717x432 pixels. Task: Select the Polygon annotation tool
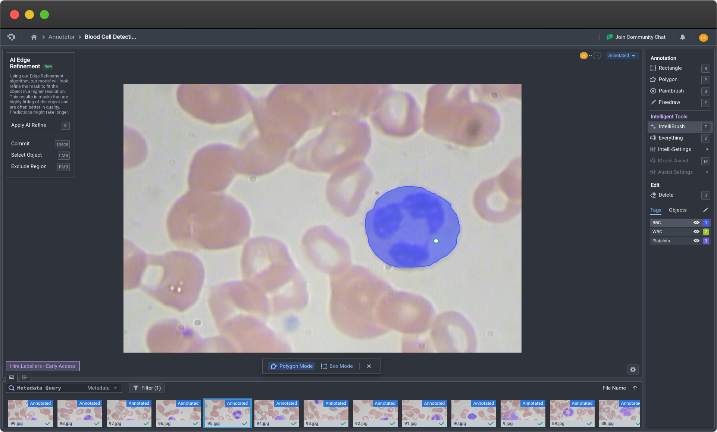click(x=668, y=79)
